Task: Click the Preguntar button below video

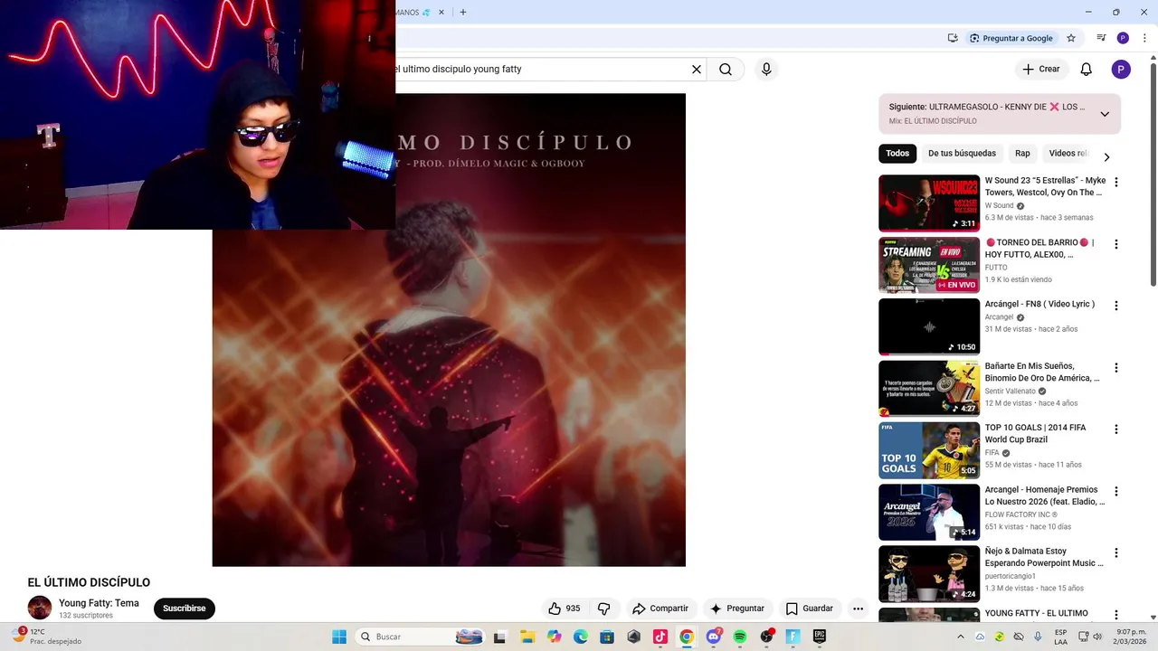Action: (737, 609)
